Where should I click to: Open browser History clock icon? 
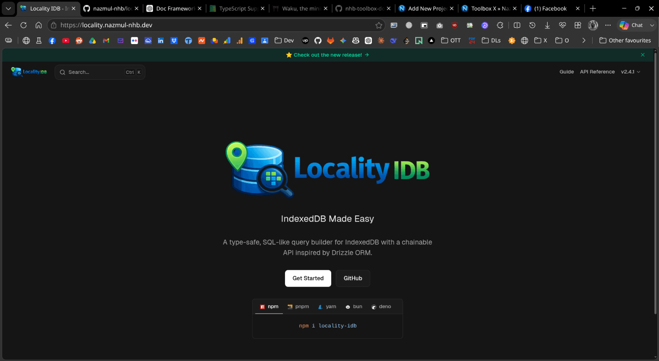pos(532,25)
